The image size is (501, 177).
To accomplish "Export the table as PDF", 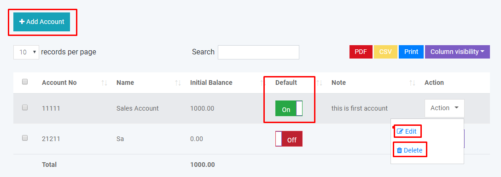I will tap(361, 52).
